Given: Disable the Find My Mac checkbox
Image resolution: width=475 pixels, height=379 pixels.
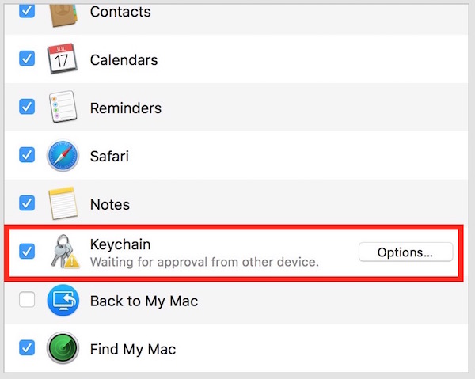Looking at the screenshot, I should (x=27, y=349).
